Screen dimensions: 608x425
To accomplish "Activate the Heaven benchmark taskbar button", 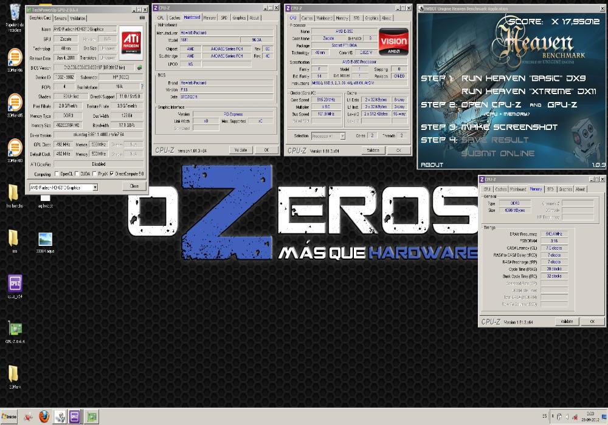I will coord(60,417).
